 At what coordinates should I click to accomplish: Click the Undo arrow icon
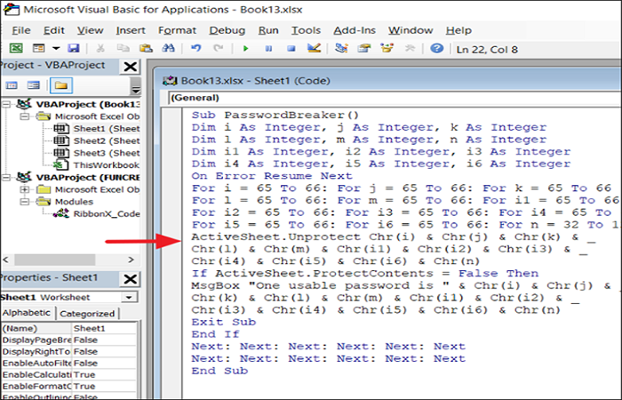196,48
